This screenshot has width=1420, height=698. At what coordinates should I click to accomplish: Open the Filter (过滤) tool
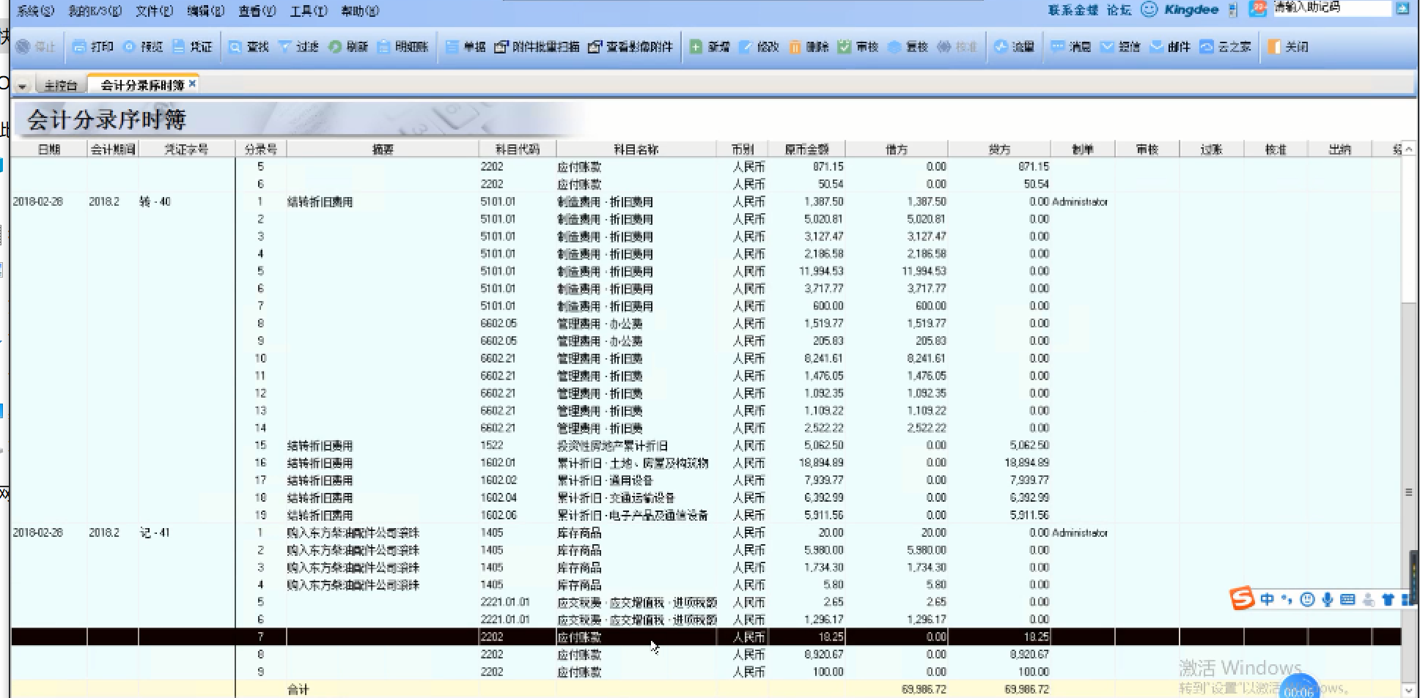285,47
